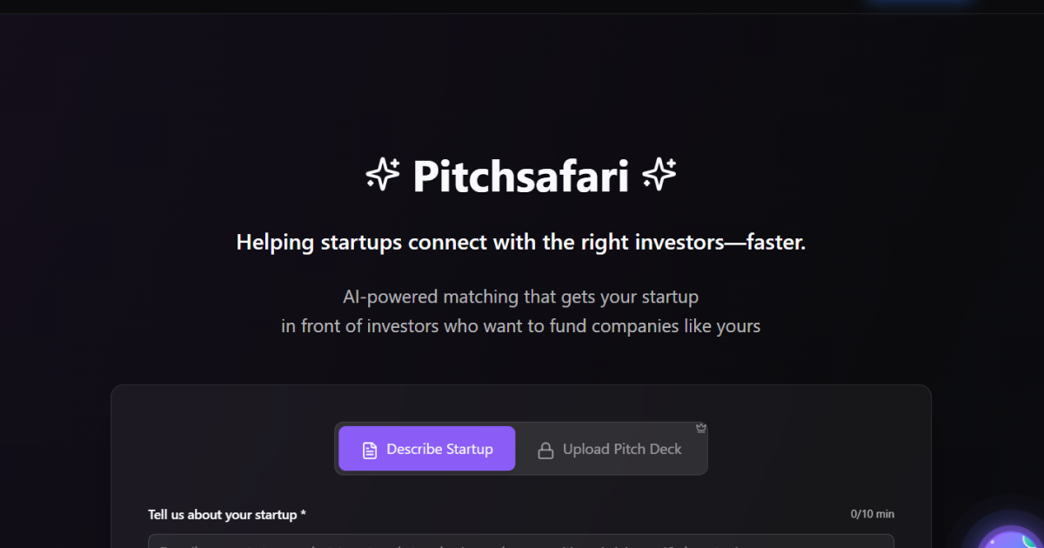Click the sparkle icon left of Pitchsafari
This screenshot has width=1044, height=548.
383,175
